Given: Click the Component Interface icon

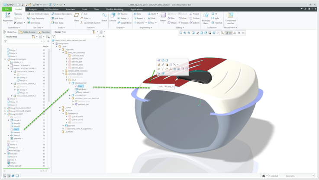Looking at the screenshot, I should tap(231, 17).
